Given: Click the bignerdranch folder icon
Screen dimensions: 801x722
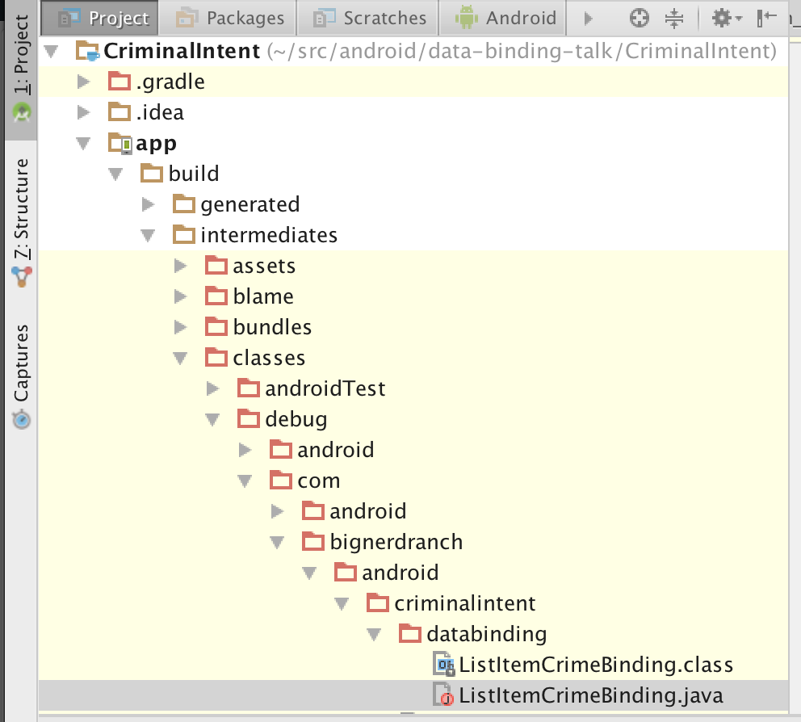Looking at the screenshot, I should 313,542.
